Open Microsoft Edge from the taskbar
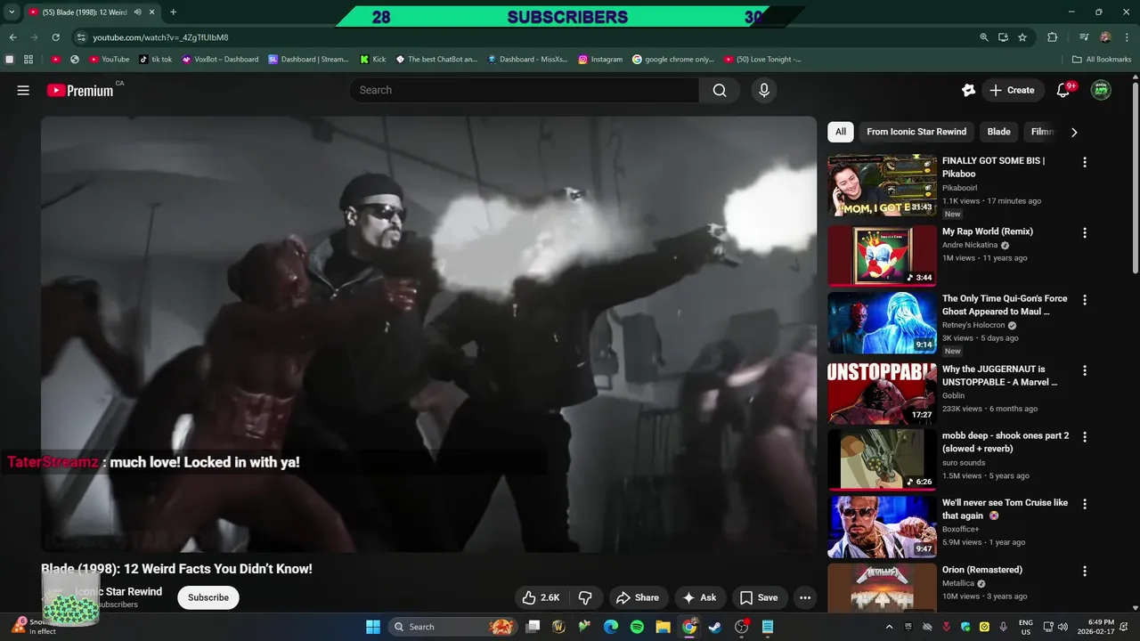 [611, 627]
